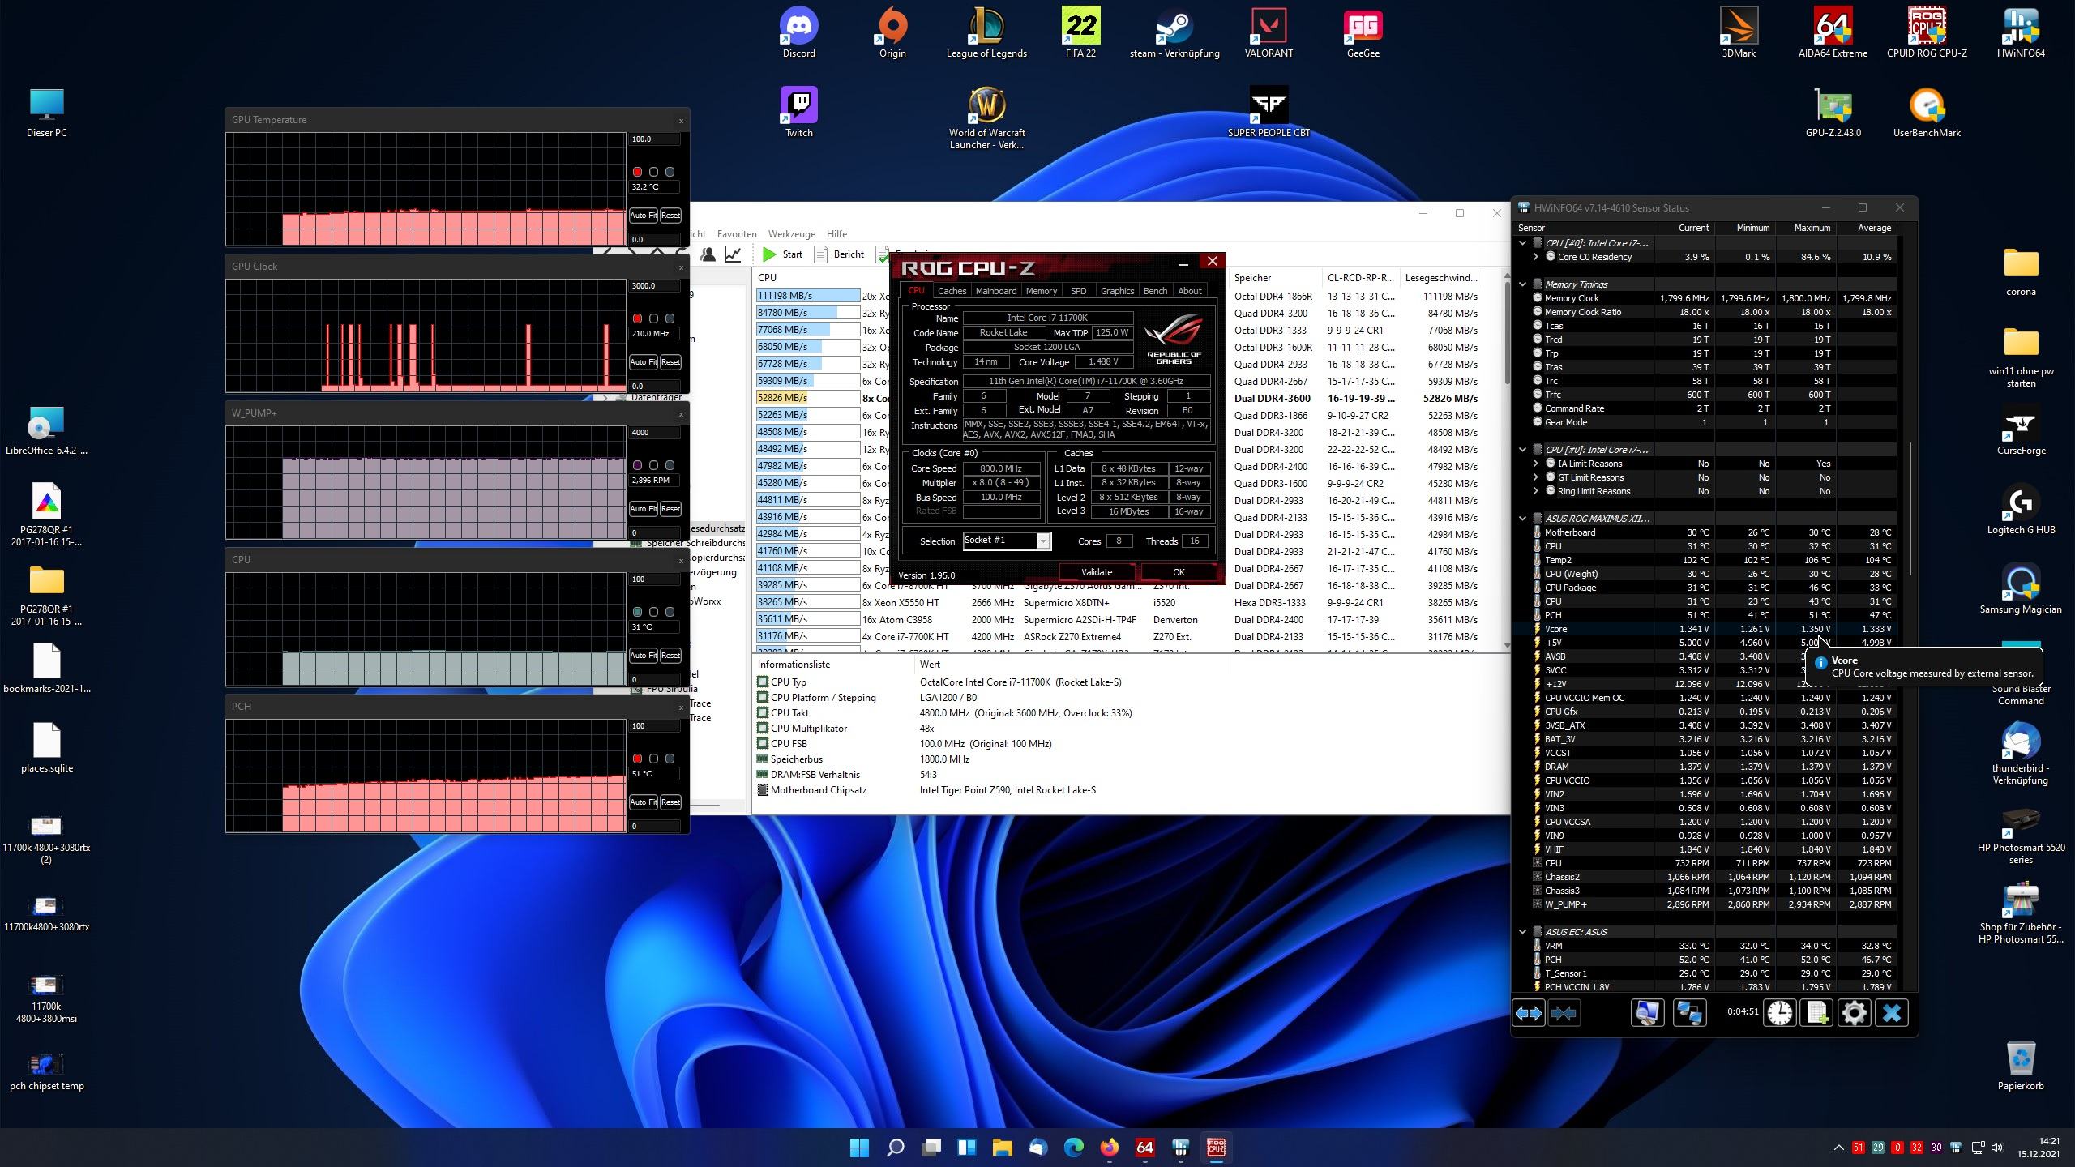Collapse the Memory Timings sensor group

tap(1522, 284)
